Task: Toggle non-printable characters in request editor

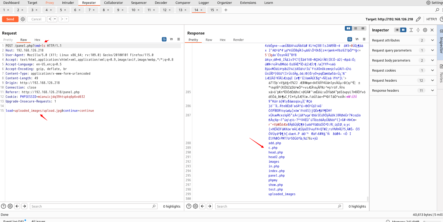Action: click(x=171, y=39)
